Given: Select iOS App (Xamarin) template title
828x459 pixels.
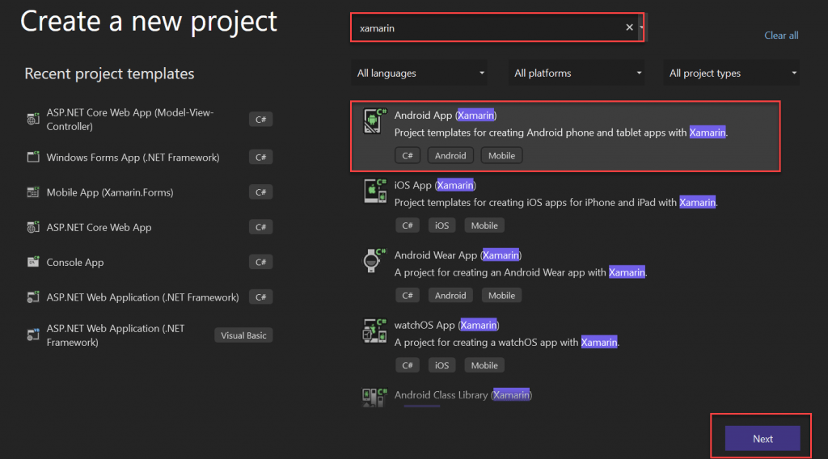Looking at the screenshot, I should pyautogui.click(x=435, y=185).
